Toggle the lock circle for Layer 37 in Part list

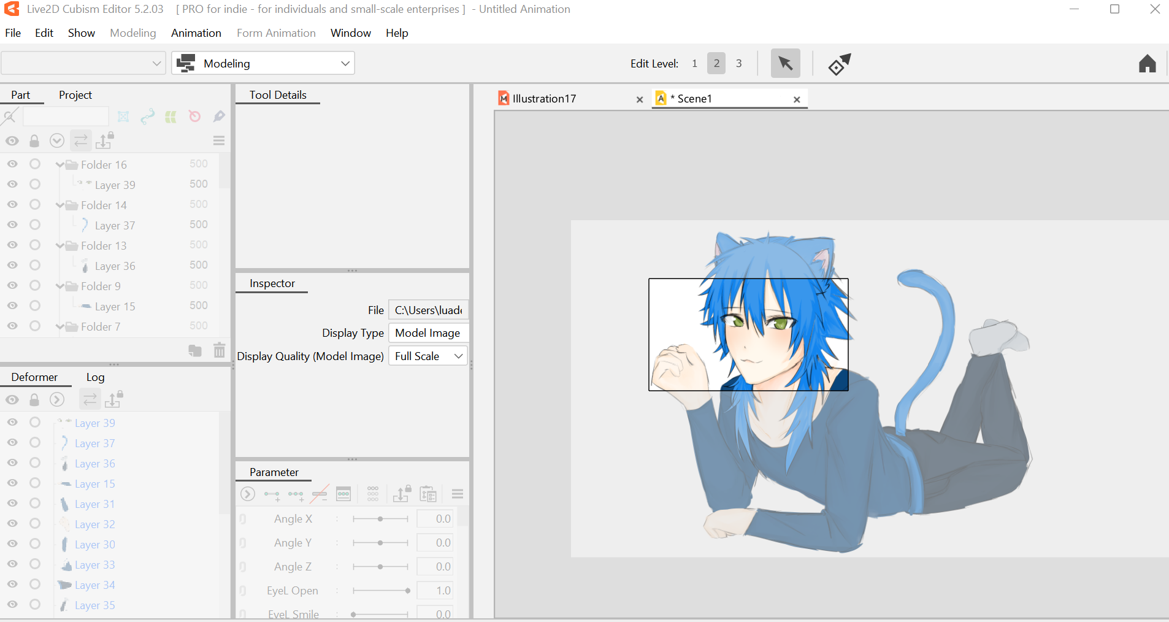coord(35,225)
